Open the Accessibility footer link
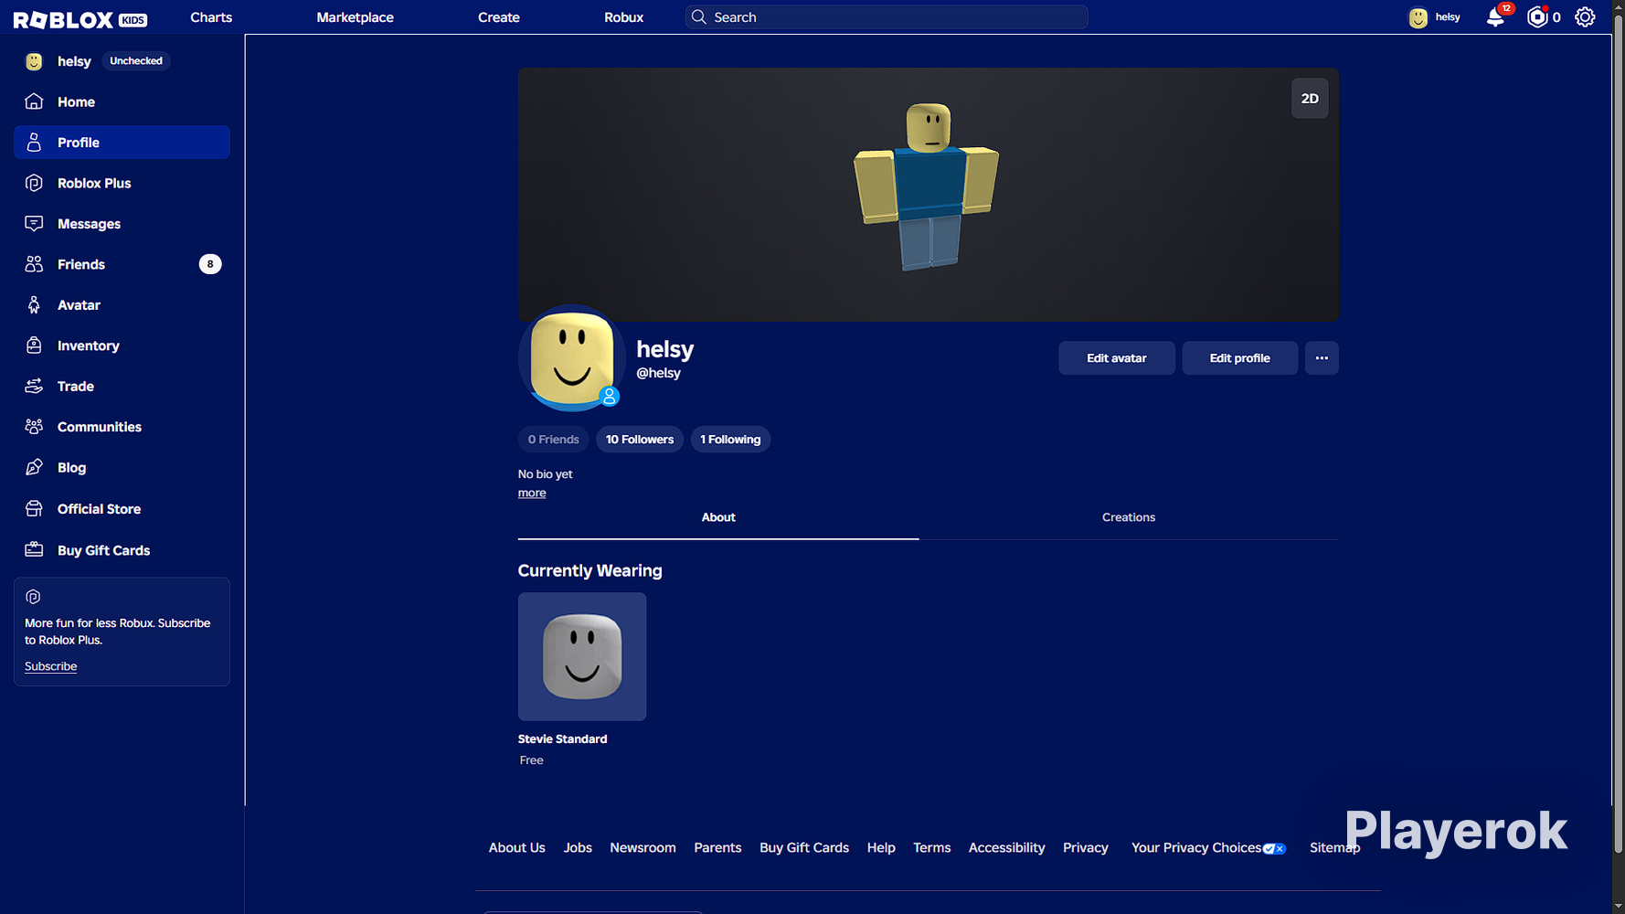 click(1007, 848)
